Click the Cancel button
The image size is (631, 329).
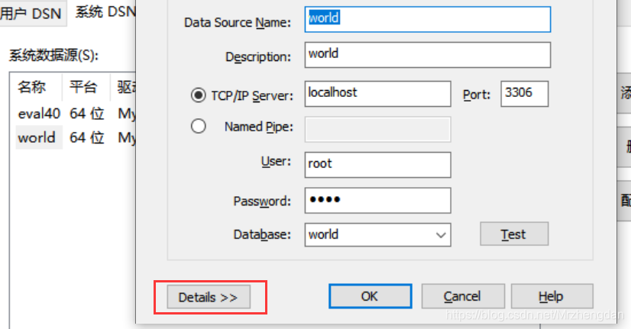pyautogui.click(x=463, y=296)
